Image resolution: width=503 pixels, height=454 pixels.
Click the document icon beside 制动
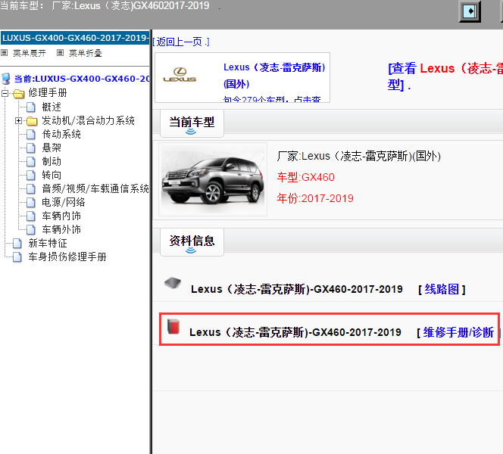click(31, 161)
